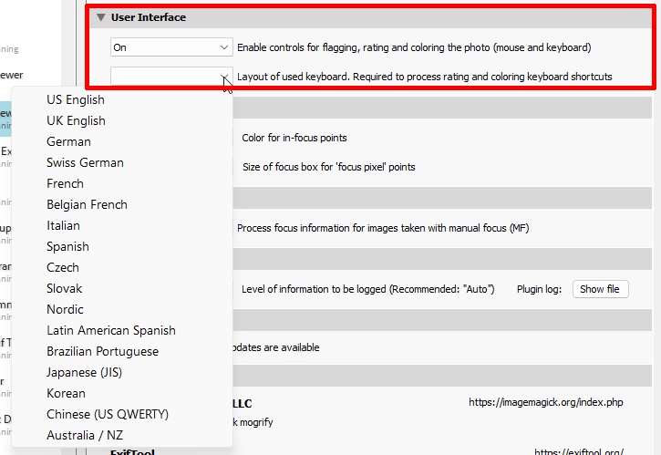Select Belgian French layout
This screenshot has width=661, height=455.
(87, 204)
